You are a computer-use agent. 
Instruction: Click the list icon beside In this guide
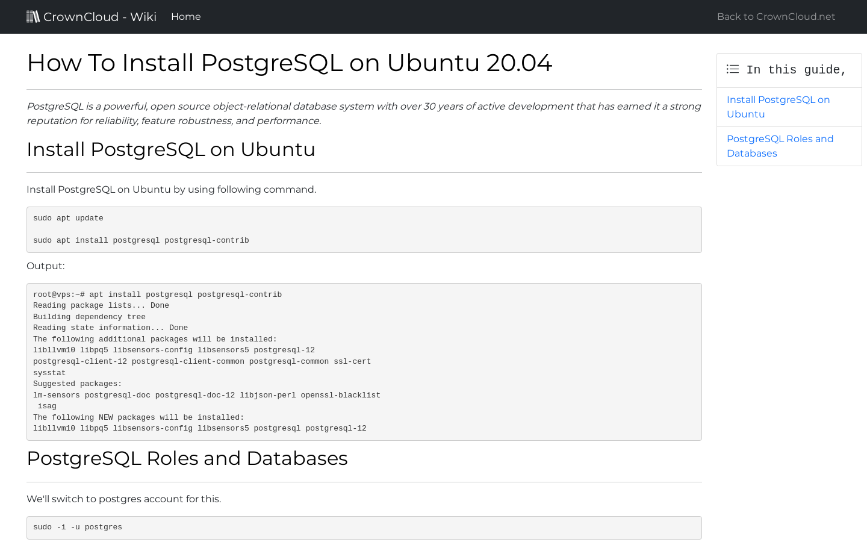tap(733, 69)
